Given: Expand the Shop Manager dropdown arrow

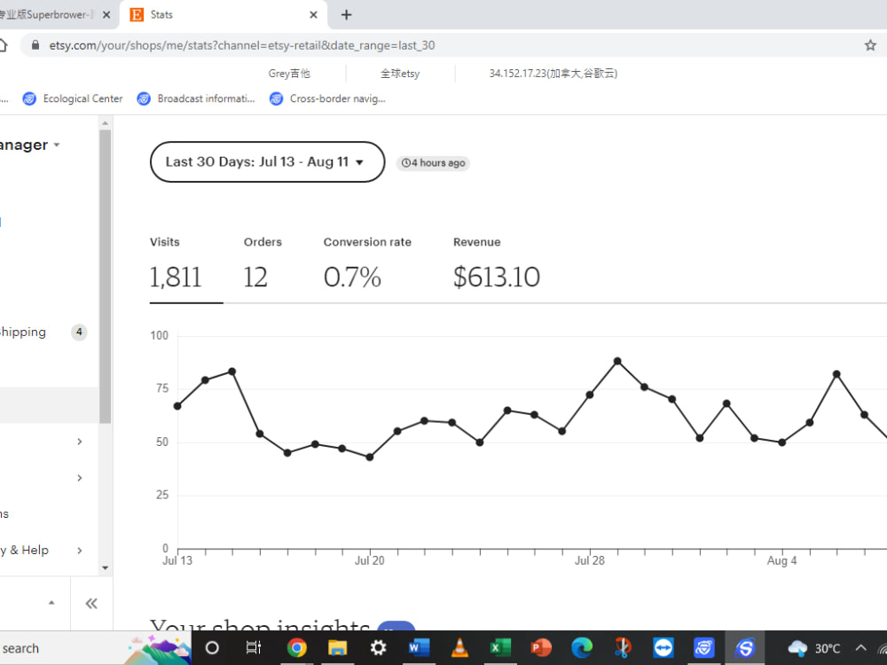Looking at the screenshot, I should pos(57,145).
